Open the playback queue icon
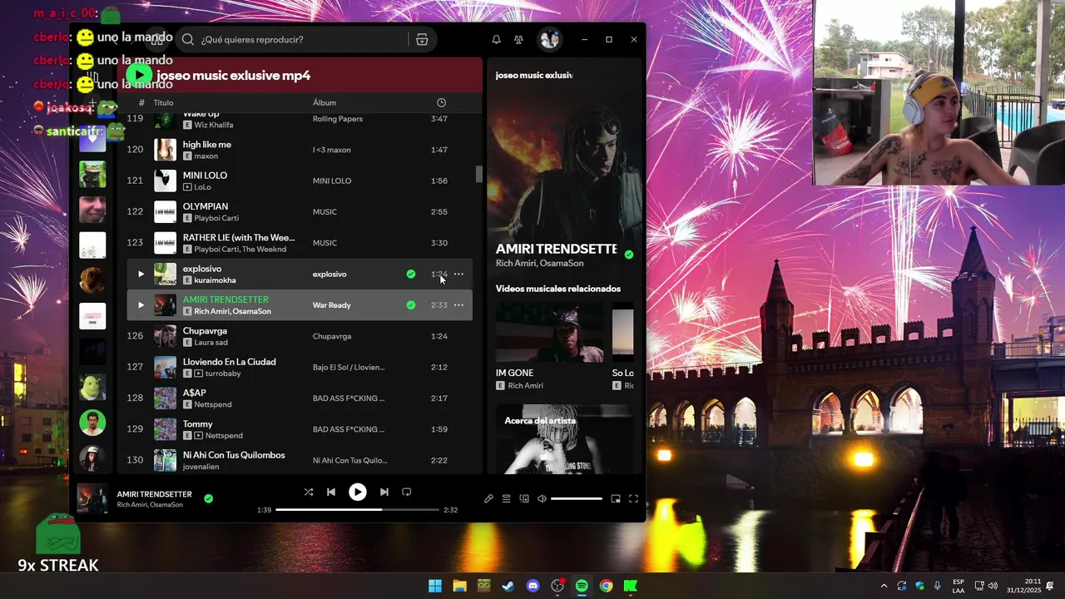The image size is (1065, 599). point(506,498)
